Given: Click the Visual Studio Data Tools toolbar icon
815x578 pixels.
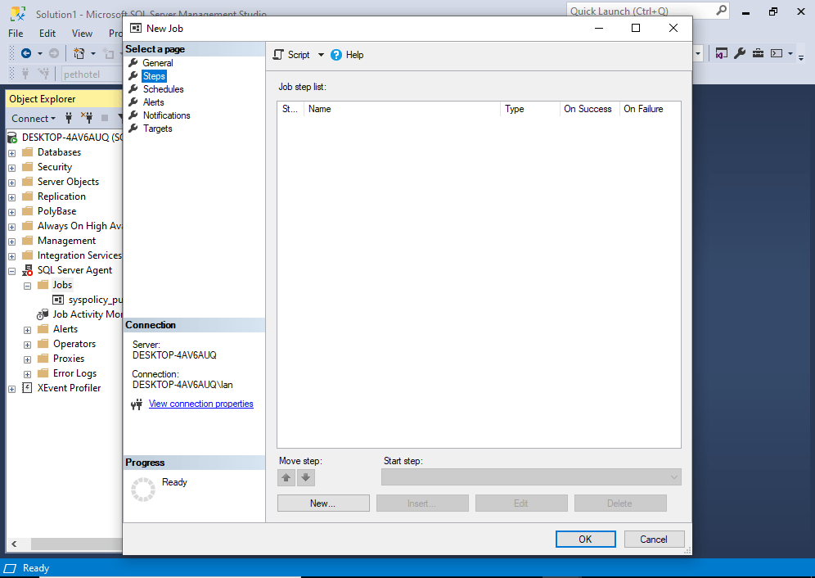Looking at the screenshot, I should tap(722, 53).
